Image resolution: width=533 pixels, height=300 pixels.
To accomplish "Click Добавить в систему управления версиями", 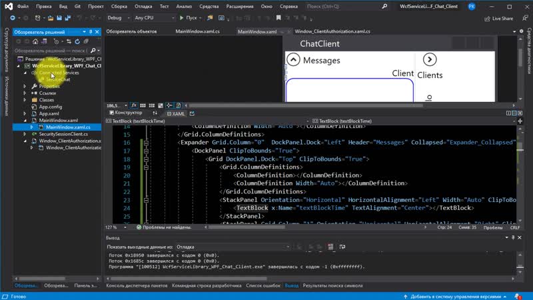I will (x=455, y=297).
